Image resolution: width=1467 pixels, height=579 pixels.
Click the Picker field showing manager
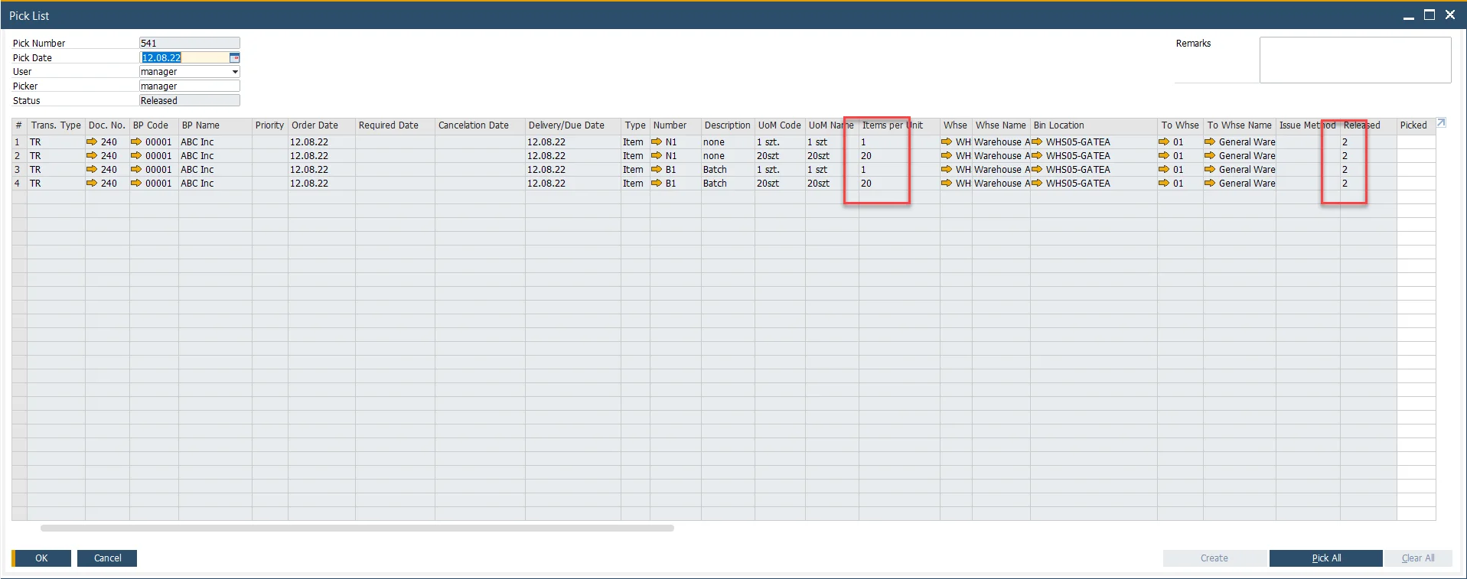pyautogui.click(x=189, y=86)
